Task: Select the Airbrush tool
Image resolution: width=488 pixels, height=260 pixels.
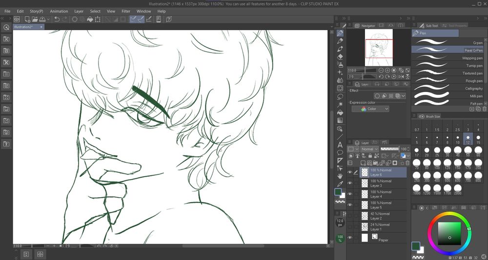Action: [x=340, y=65]
